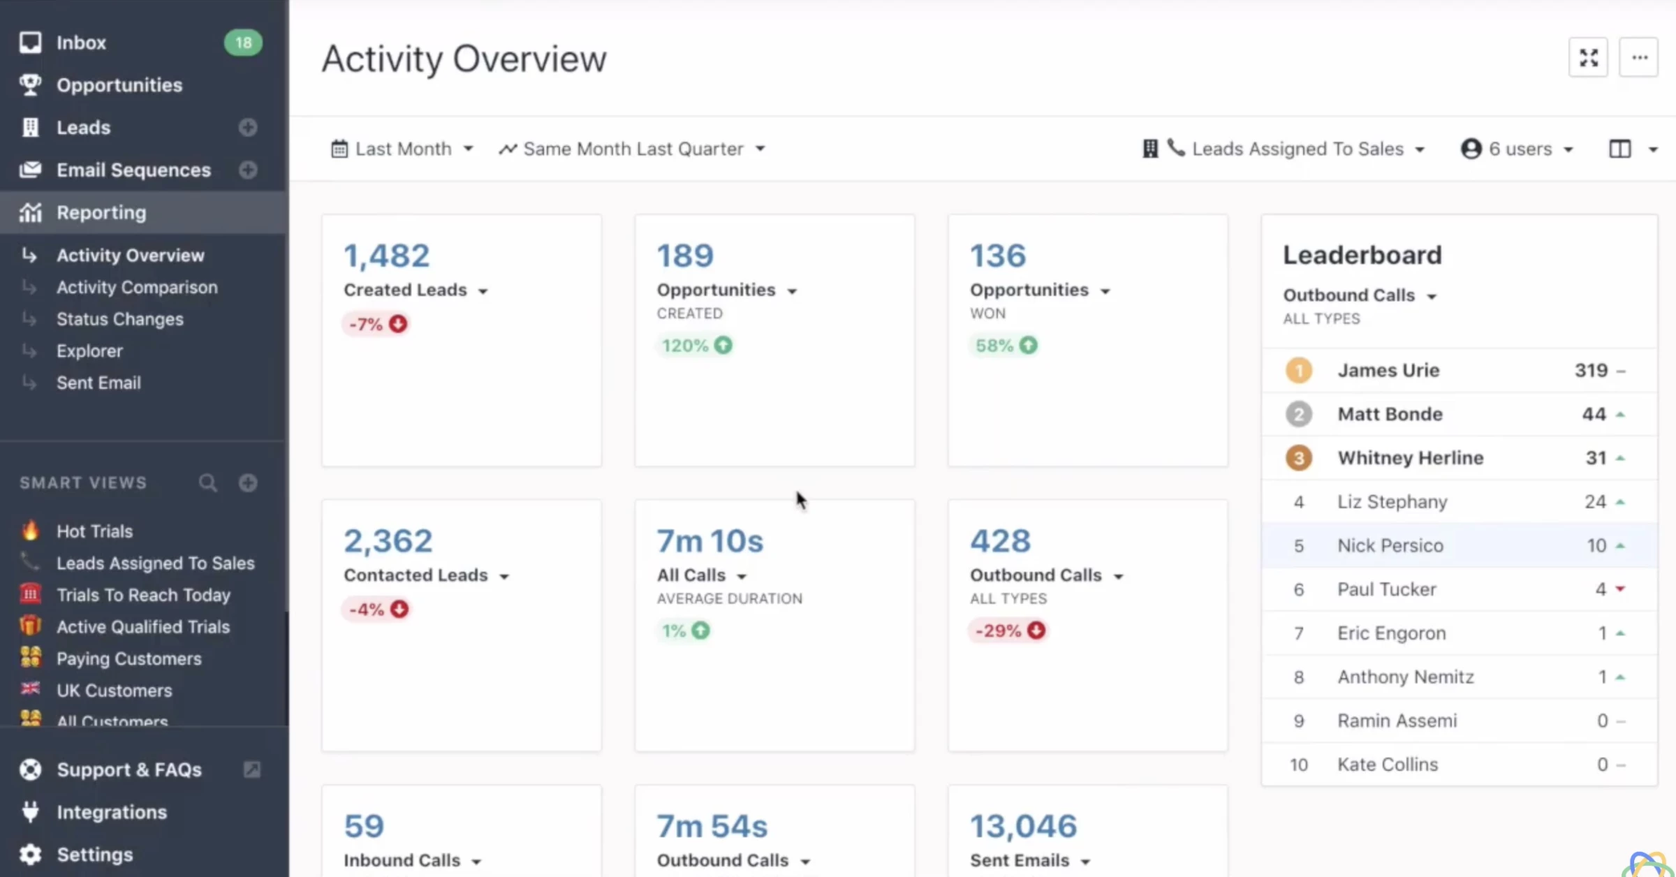Image resolution: width=1676 pixels, height=877 pixels.
Task: Enter fullscreen view of the report
Action: point(1588,57)
